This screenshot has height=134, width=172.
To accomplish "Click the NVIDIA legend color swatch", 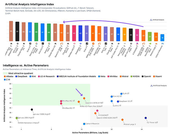I will click(131, 76).
